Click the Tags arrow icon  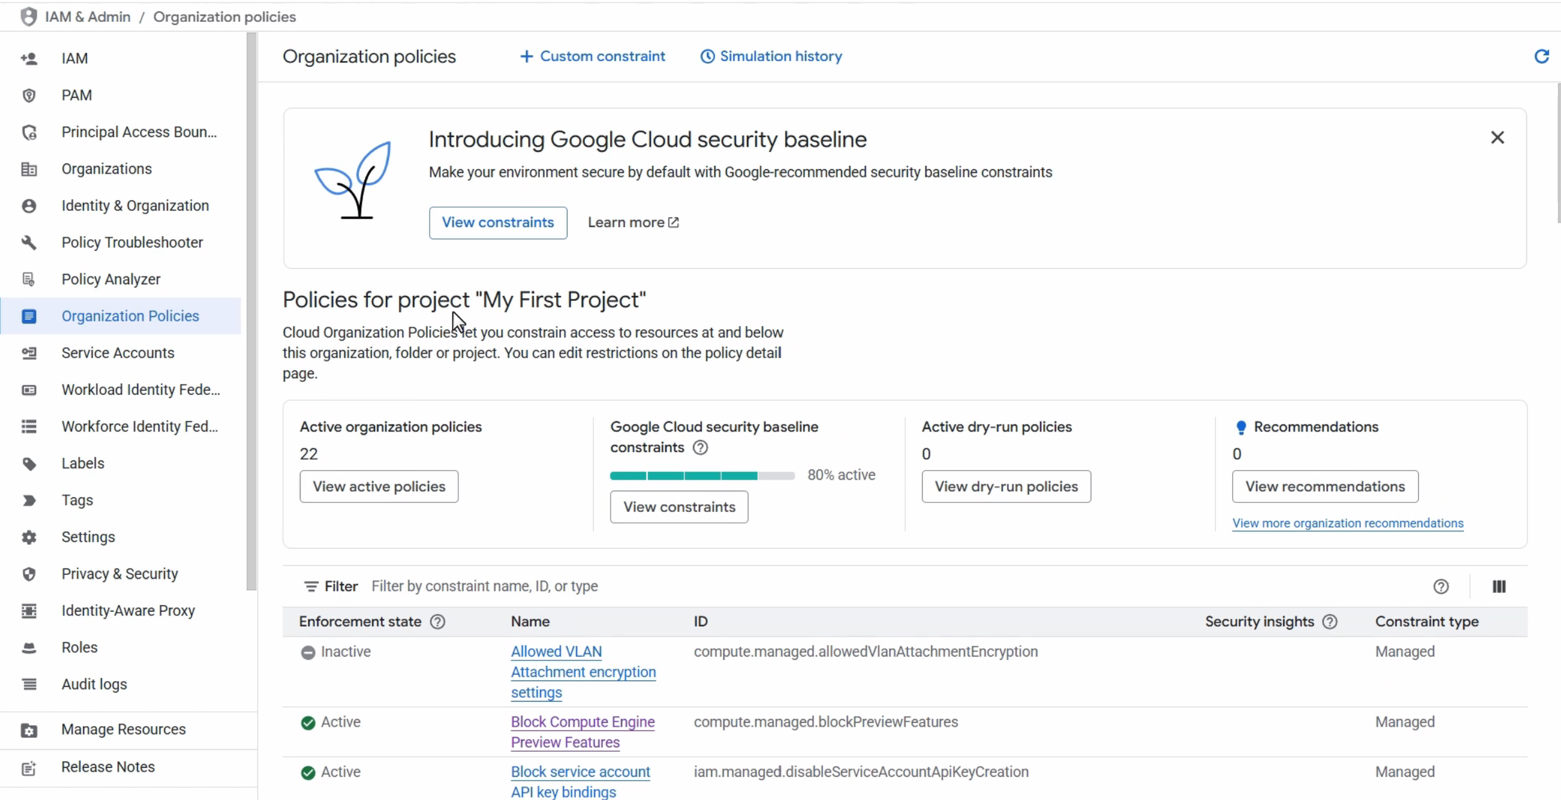29,500
